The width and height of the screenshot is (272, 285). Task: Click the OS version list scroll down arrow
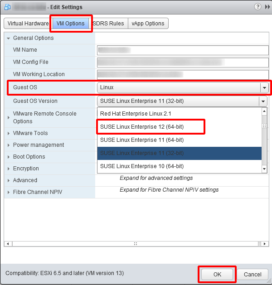click(264, 169)
